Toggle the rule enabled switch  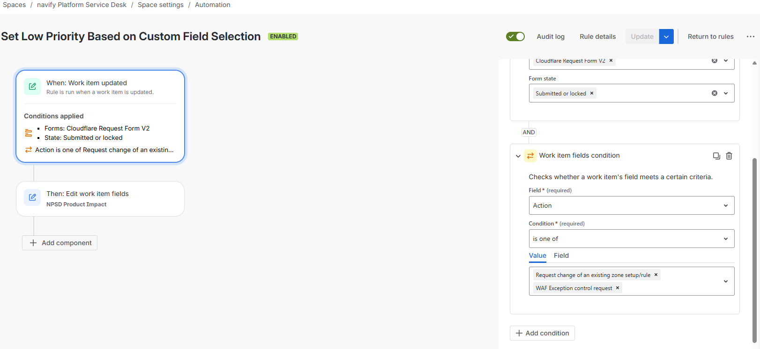515,36
